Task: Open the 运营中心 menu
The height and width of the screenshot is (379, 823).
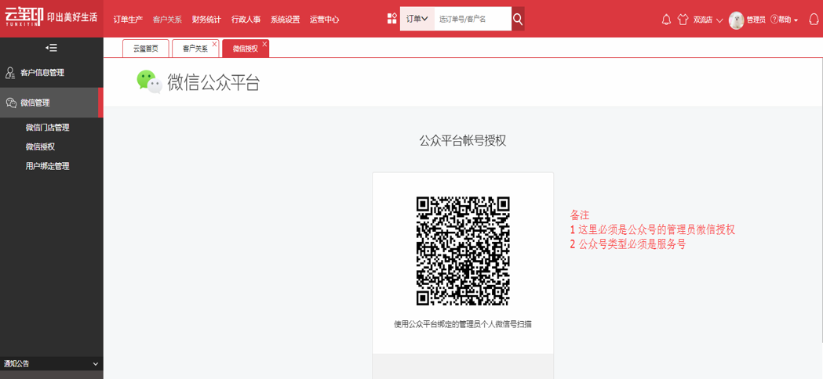Action: click(x=324, y=20)
